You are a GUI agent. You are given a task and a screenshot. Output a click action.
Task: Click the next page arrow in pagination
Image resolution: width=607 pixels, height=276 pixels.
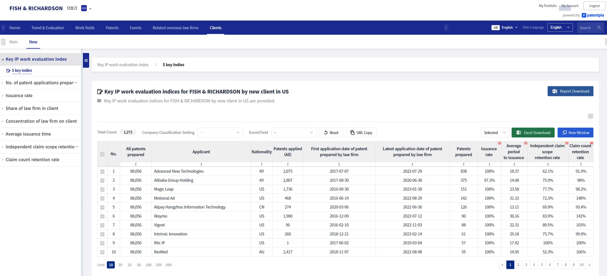(589, 265)
